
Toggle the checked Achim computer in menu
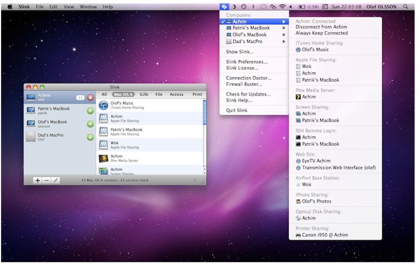click(x=239, y=21)
